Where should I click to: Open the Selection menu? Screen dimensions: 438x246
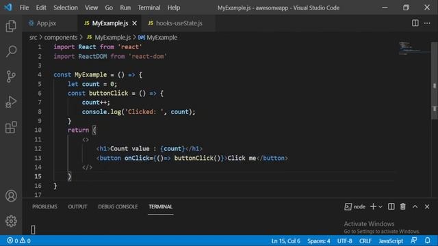click(66, 8)
